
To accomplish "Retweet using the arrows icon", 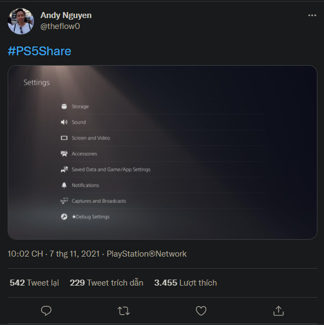I will coord(124,311).
